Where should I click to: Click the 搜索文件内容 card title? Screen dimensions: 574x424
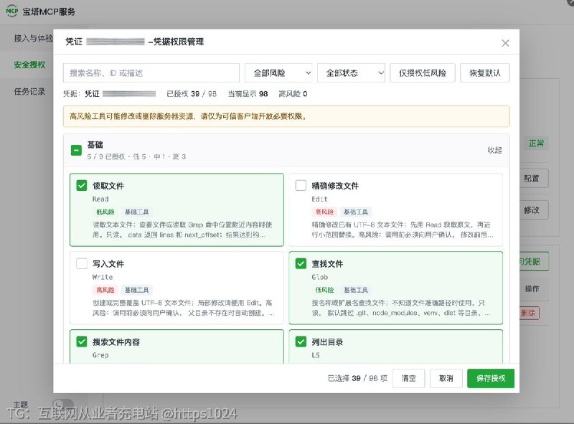point(116,342)
